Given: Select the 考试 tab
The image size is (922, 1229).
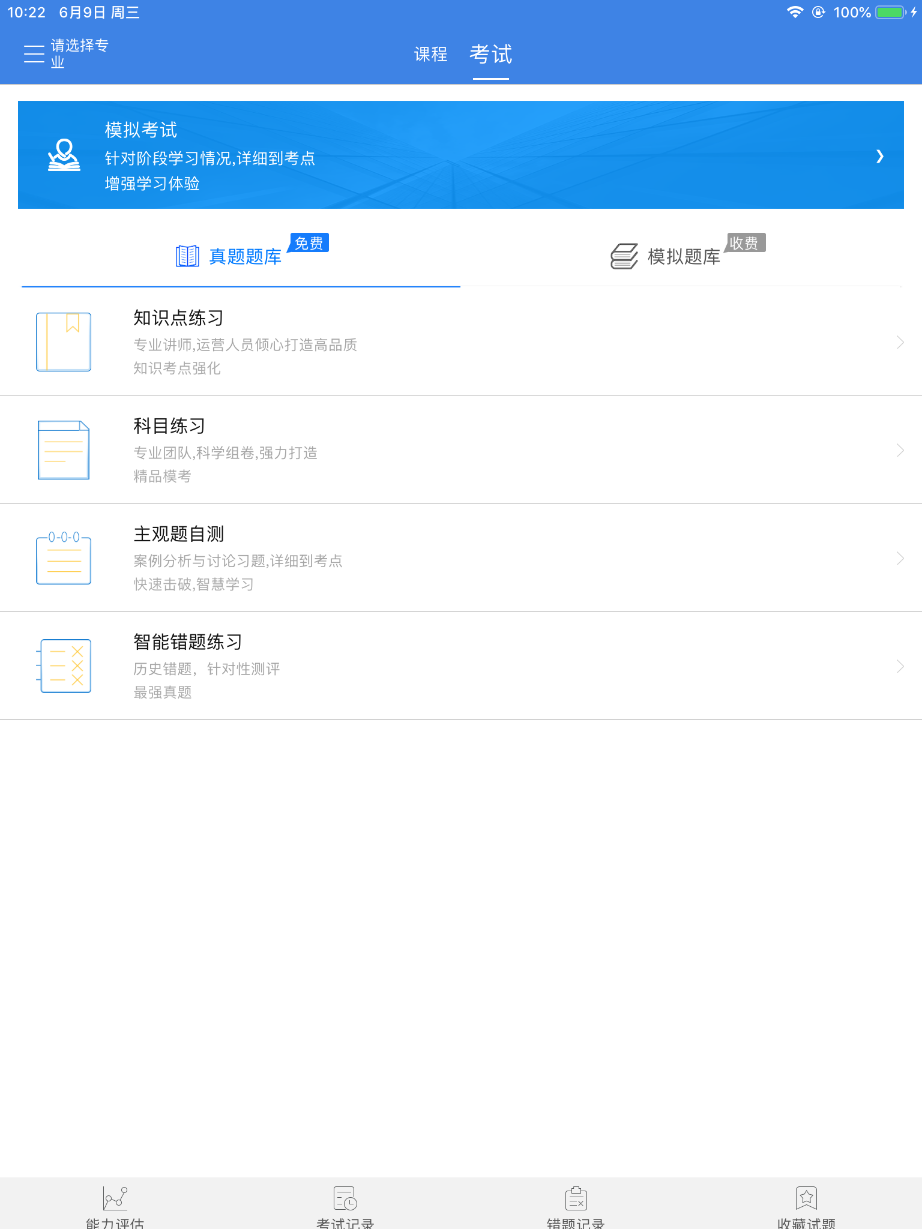Looking at the screenshot, I should (x=490, y=54).
